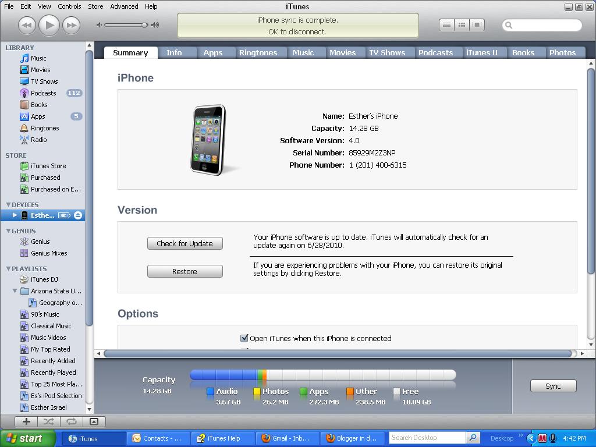
Task: Collapse the Arizona State U folder
Action: coord(15,291)
